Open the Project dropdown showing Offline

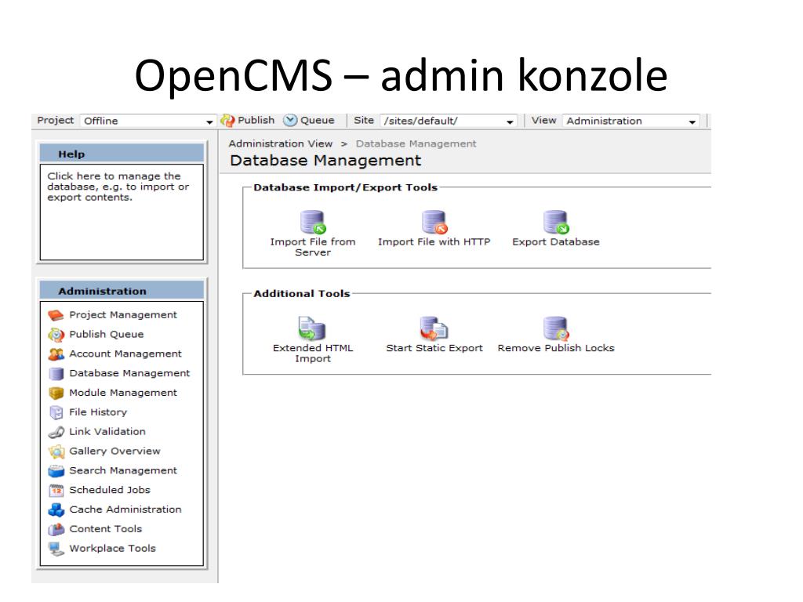coord(147,121)
